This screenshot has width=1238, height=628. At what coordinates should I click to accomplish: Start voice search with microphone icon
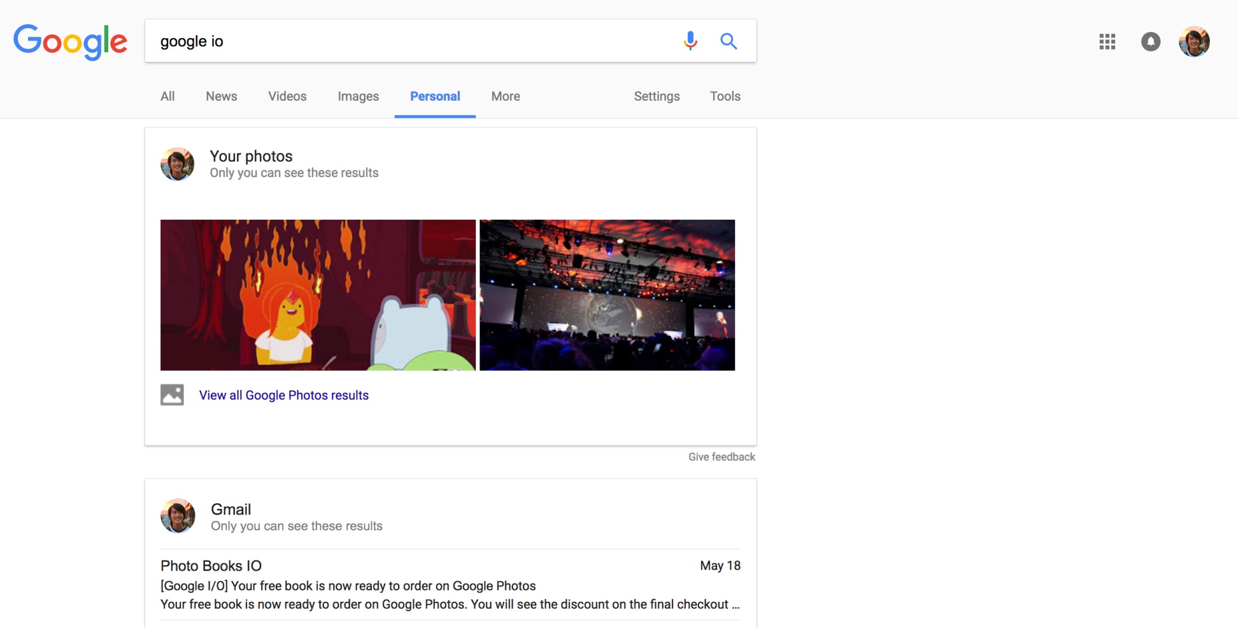pos(690,41)
